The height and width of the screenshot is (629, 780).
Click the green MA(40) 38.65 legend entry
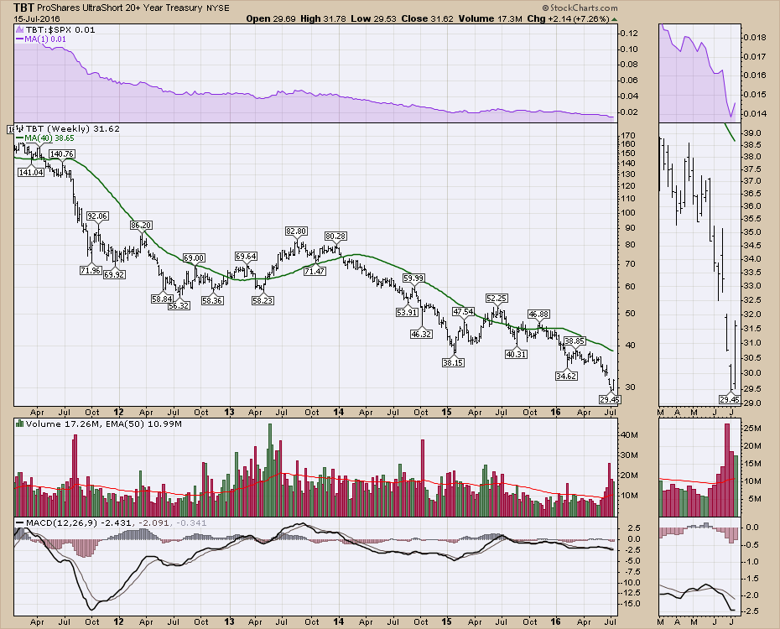coord(44,138)
